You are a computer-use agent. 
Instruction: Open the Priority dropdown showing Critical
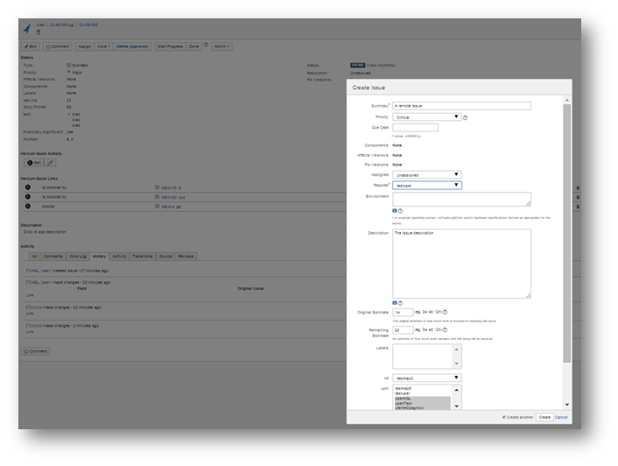(426, 116)
